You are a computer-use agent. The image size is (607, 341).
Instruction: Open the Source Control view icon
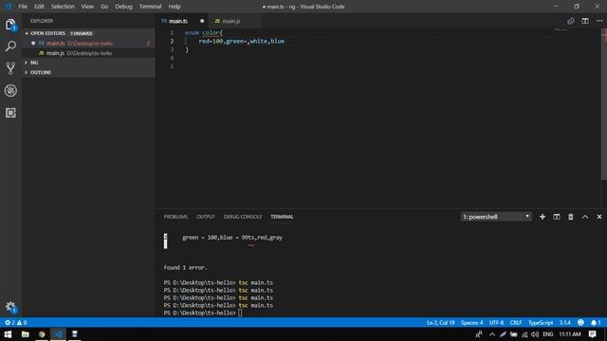tap(10, 68)
